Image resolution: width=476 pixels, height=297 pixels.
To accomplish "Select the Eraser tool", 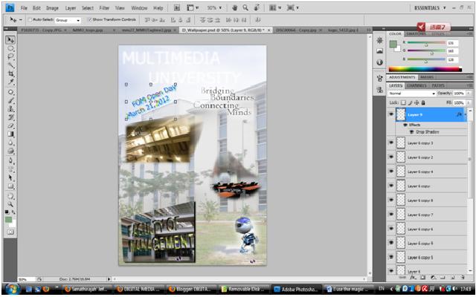I will tap(10, 125).
